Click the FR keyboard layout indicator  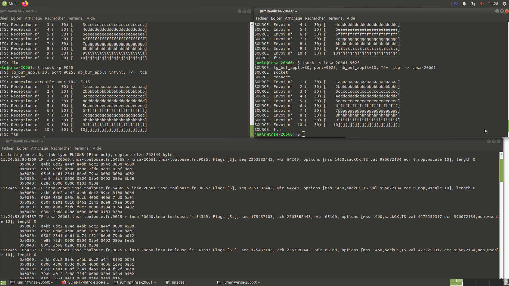coord(456,4)
